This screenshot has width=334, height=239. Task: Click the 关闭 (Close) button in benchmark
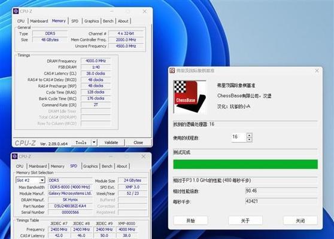coord(300,220)
